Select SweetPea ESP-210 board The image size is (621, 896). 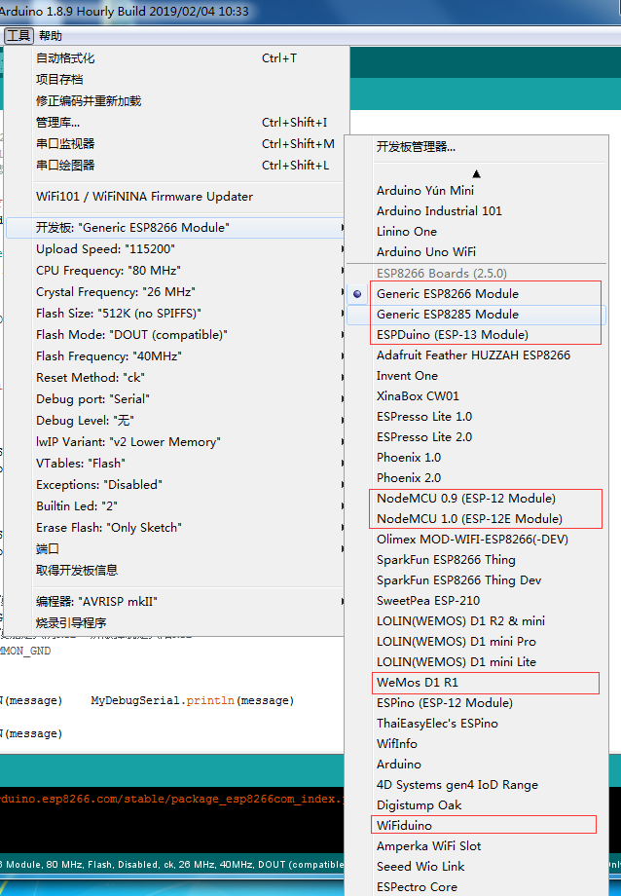(x=477, y=601)
